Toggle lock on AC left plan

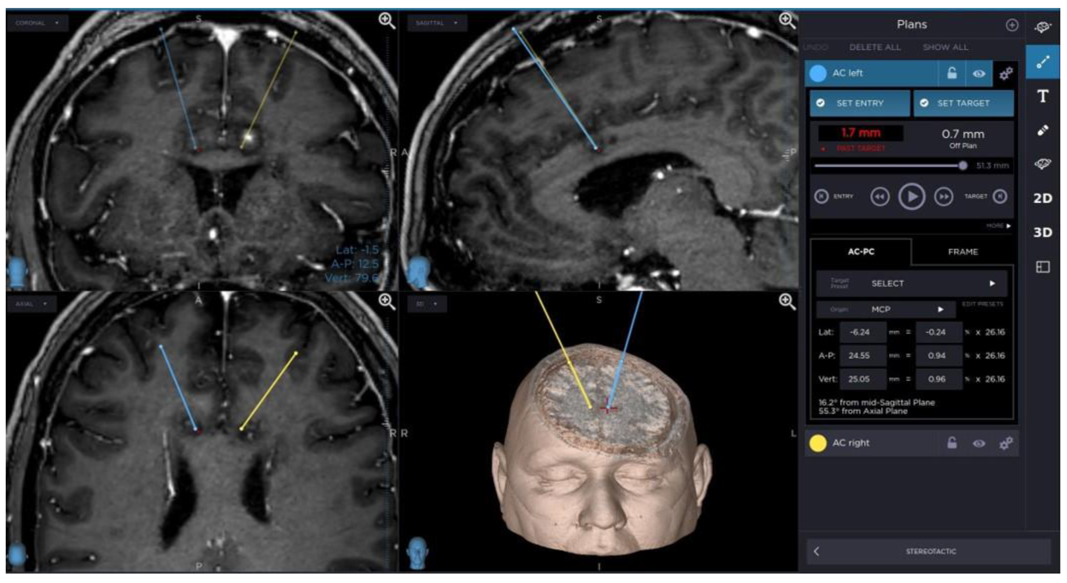[x=952, y=73]
